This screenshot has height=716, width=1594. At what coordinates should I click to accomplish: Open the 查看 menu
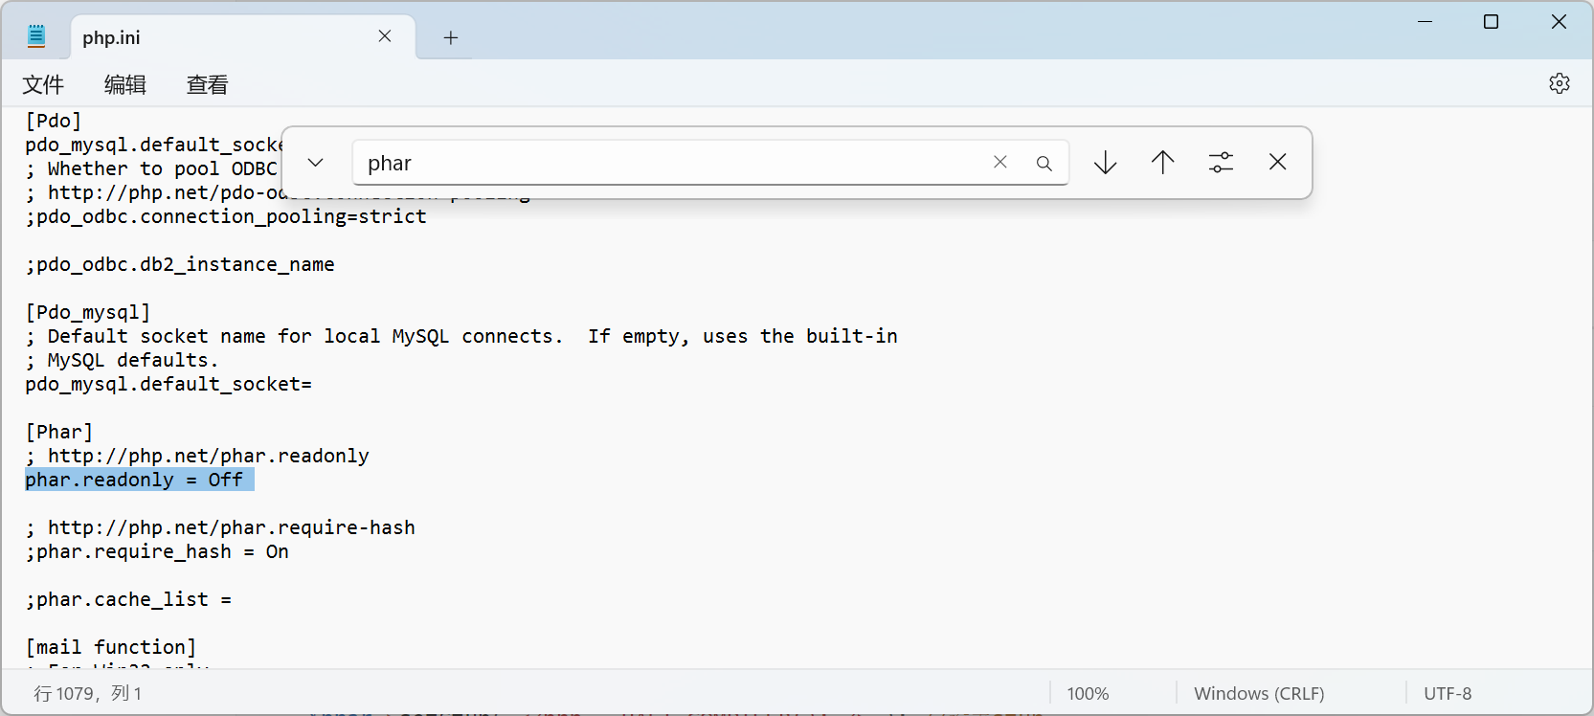click(208, 84)
